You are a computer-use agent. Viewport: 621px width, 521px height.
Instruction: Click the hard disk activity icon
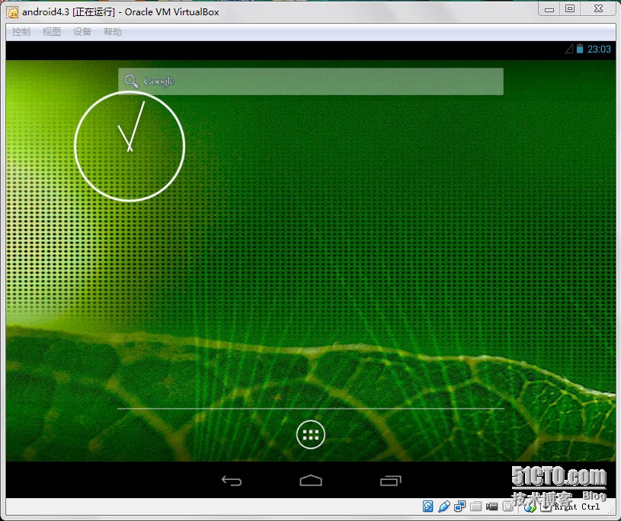click(x=427, y=507)
